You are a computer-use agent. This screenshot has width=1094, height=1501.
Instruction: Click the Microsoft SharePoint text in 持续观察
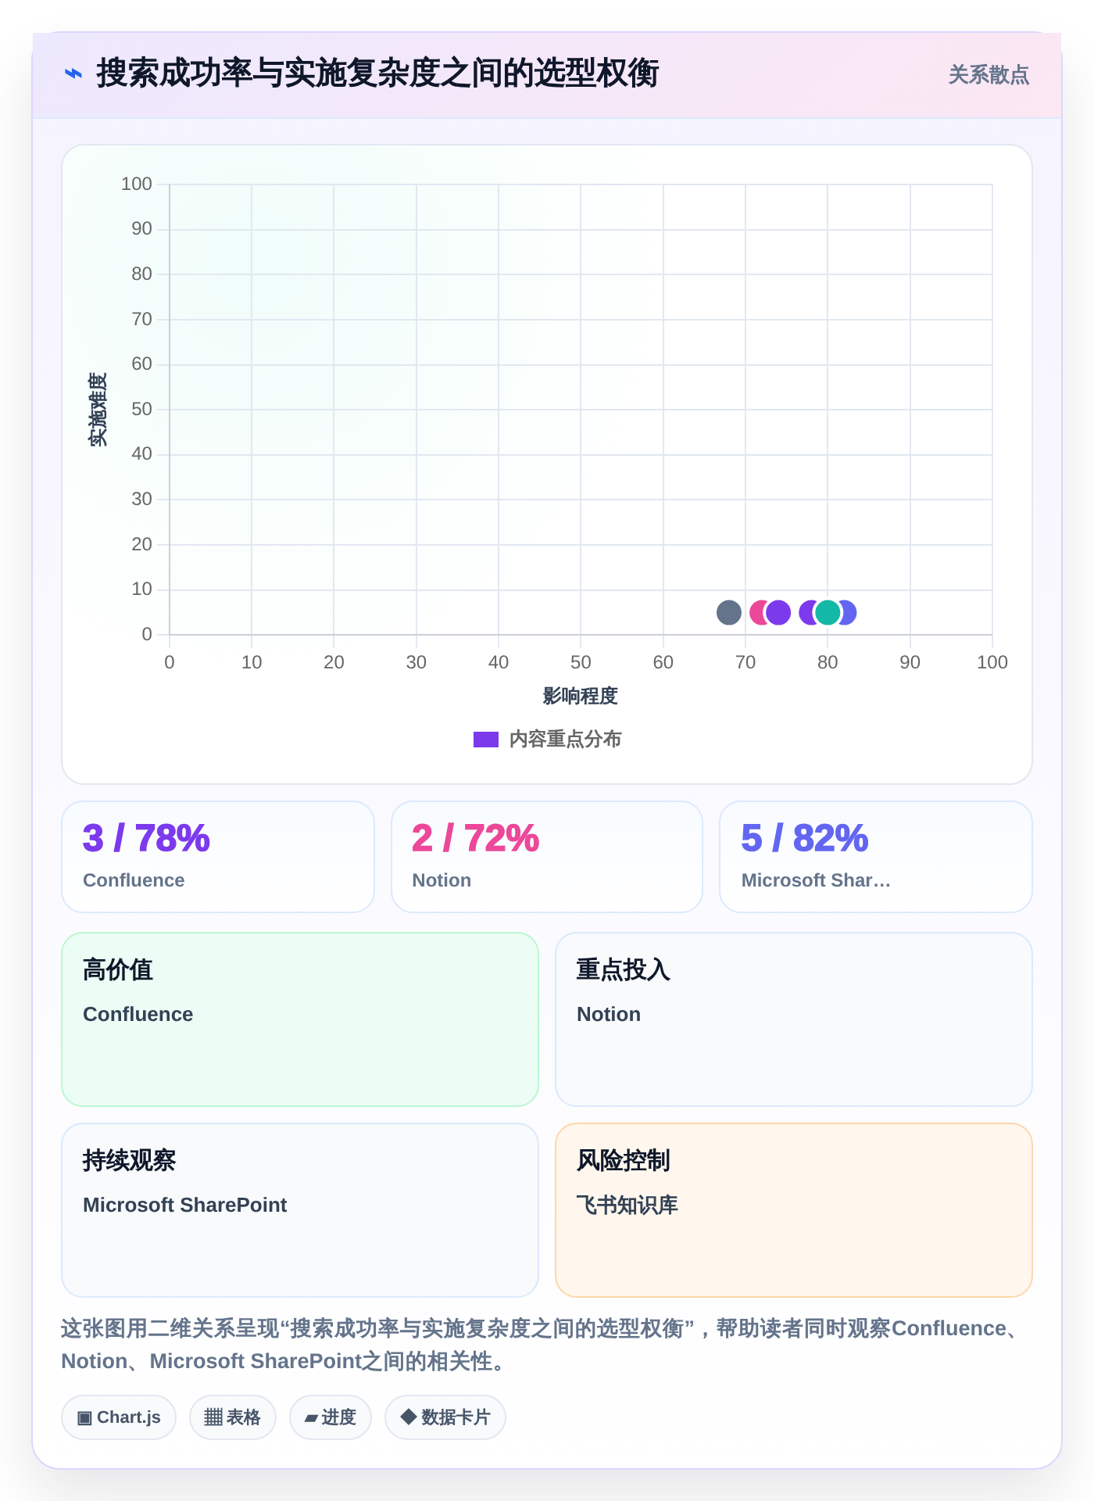point(184,1205)
